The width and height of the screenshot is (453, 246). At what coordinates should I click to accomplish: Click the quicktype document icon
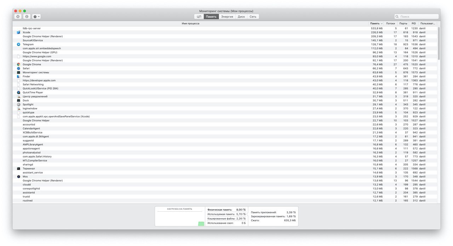(x=19, y=112)
